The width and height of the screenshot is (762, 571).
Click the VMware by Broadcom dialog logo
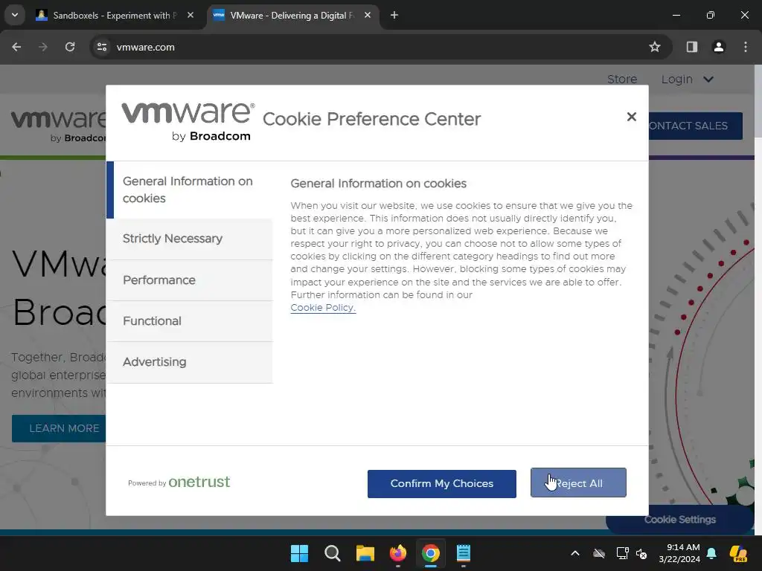pos(188,121)
